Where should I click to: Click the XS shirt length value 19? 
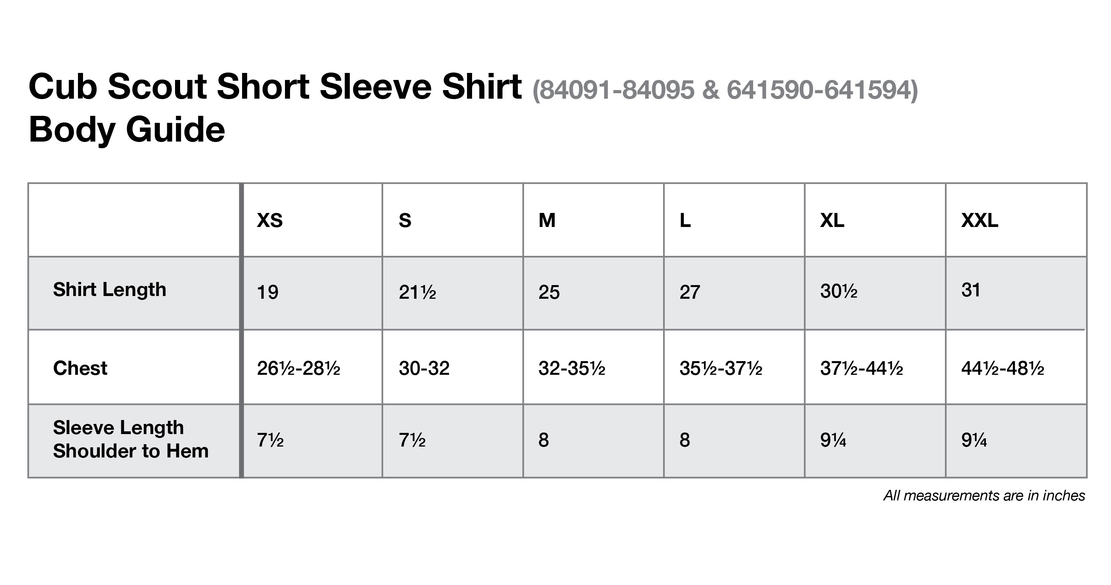(x=268, y=292)
